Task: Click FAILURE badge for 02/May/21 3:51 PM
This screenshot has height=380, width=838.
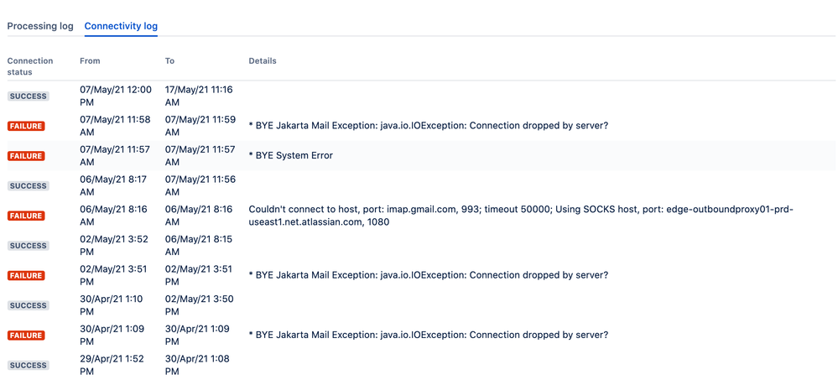Action: pos(26,276)
